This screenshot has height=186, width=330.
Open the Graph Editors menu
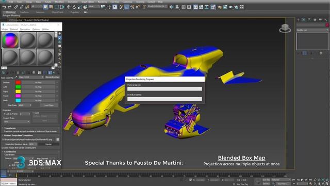[x=88, y=2]
